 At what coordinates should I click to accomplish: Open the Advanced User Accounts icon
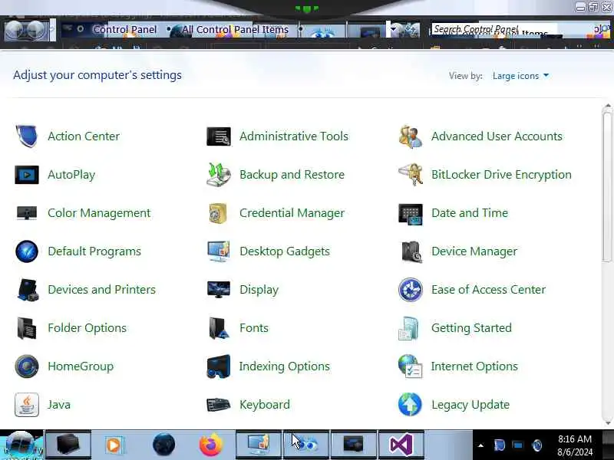pyautogui.click(x=411, y=136)
